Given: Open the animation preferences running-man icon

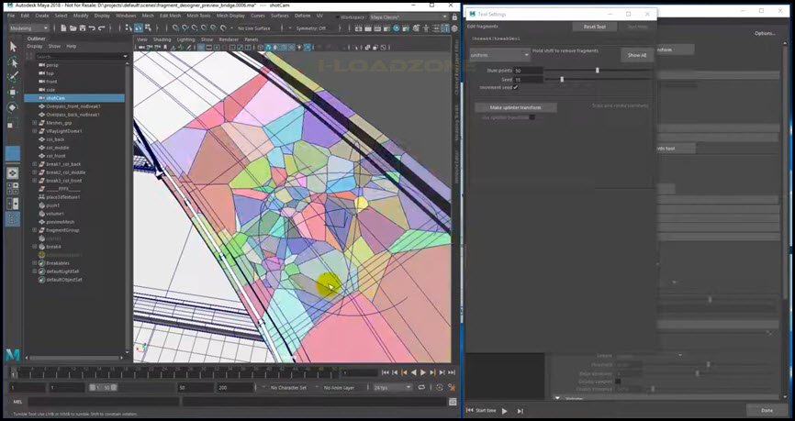Looking at the screenshot, I should [x=452, y=388].
